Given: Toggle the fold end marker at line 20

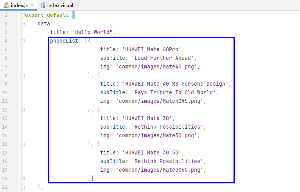Looking at the screenshot, I should (x=23, y=178).
